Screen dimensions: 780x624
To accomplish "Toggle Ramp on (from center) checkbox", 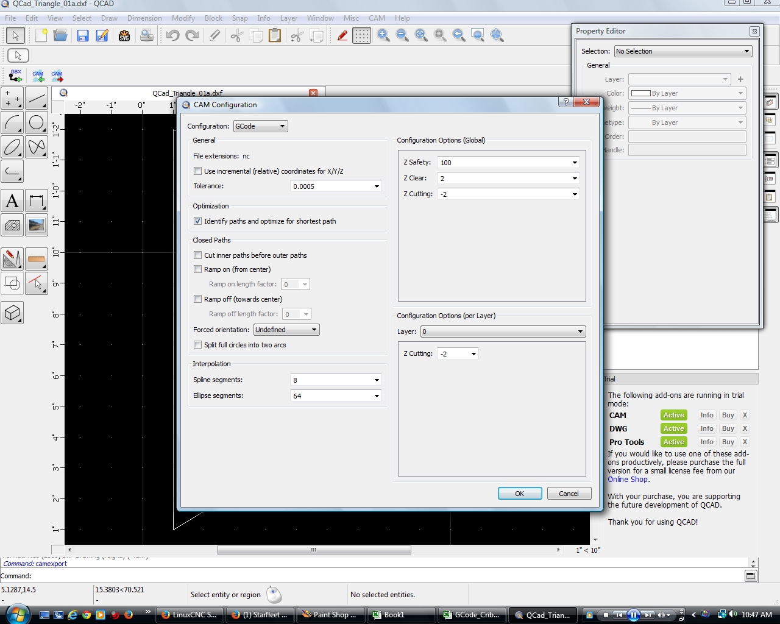I will [x=197, y=269].
